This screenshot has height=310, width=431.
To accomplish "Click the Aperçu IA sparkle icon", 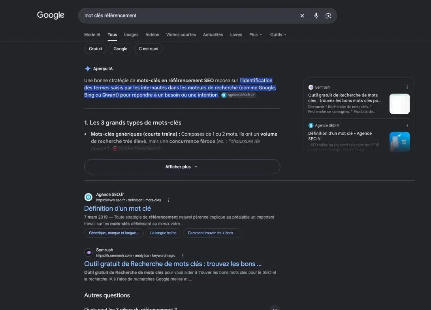I will pos(88,68).
